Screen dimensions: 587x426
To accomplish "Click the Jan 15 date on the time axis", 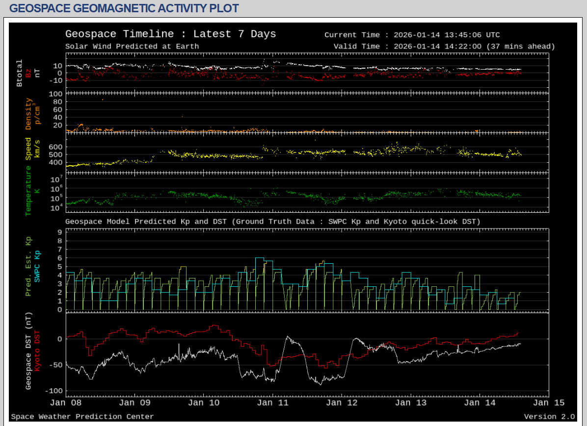I will [x=548, y=403].
